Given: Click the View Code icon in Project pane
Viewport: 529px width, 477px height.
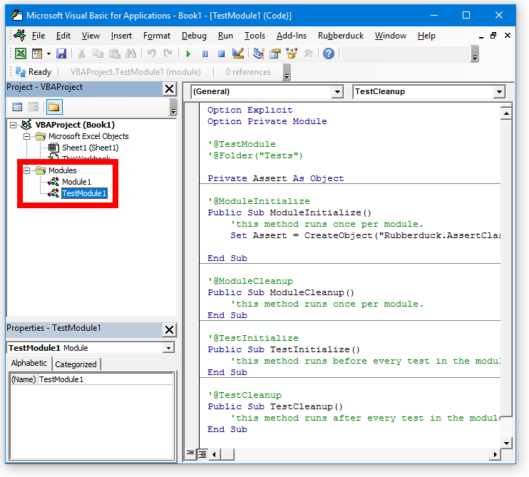Looking at the screenshot, I should coord(17,107).
